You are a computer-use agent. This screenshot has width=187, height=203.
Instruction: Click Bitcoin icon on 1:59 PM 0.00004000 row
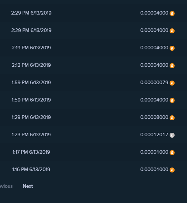coord(172,100)
